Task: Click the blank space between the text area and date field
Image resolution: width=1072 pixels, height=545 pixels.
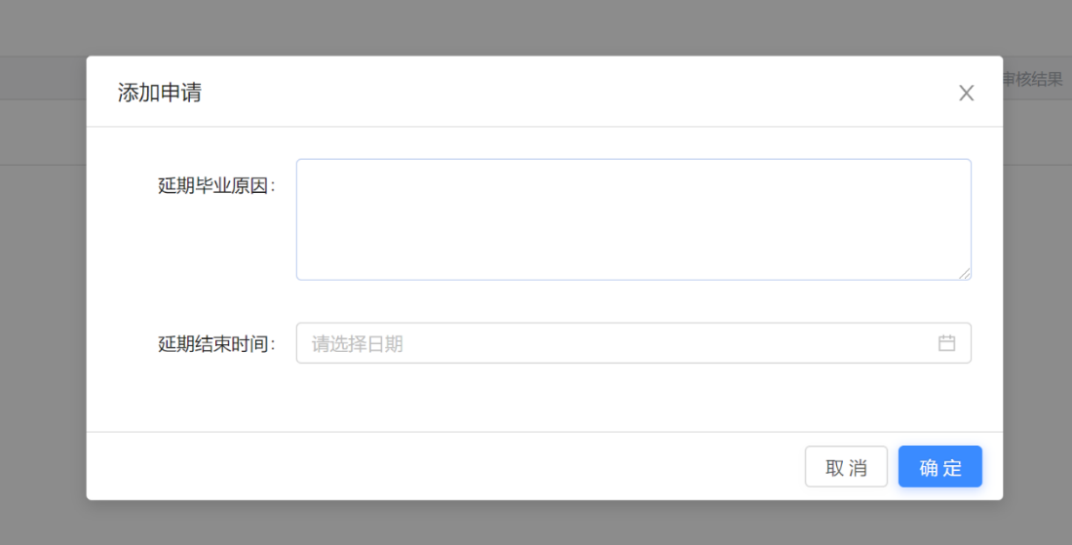Action: pos(633,301)
